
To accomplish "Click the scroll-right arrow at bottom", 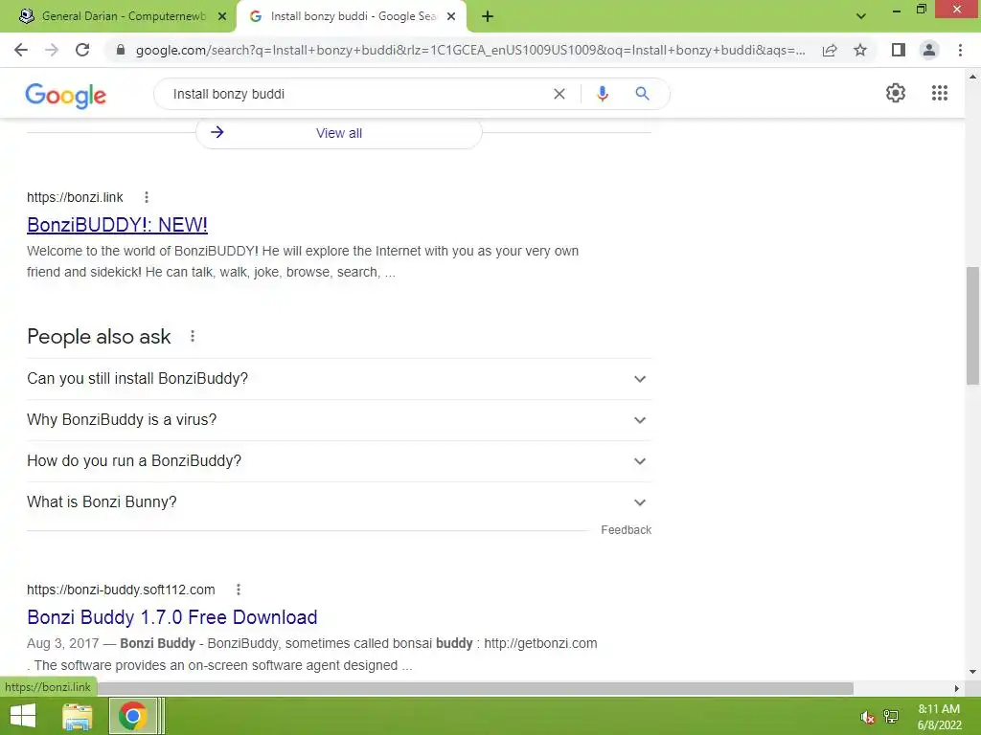I will (957, 688).
